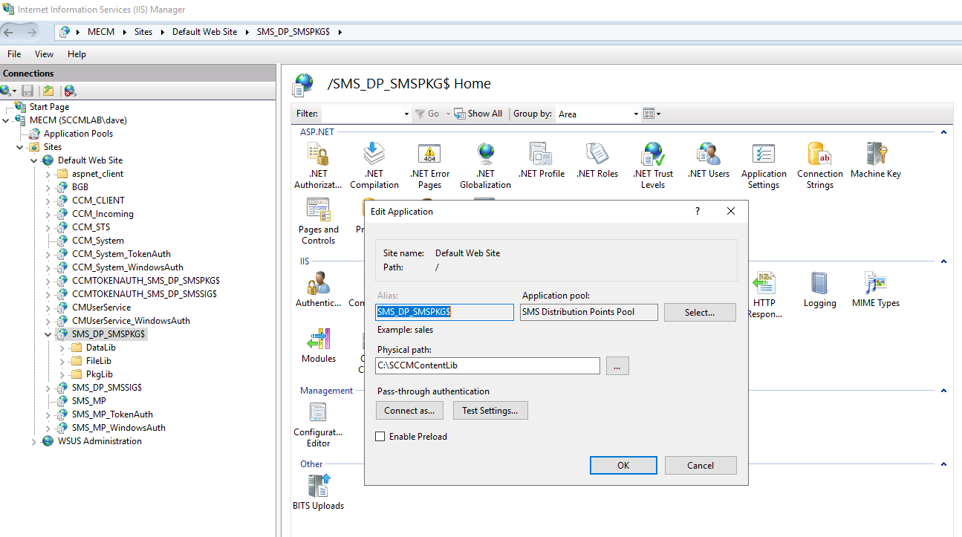Click the browse ... physical path button
The width and height of the screenshot is (962, 537).
coord(618,365)
